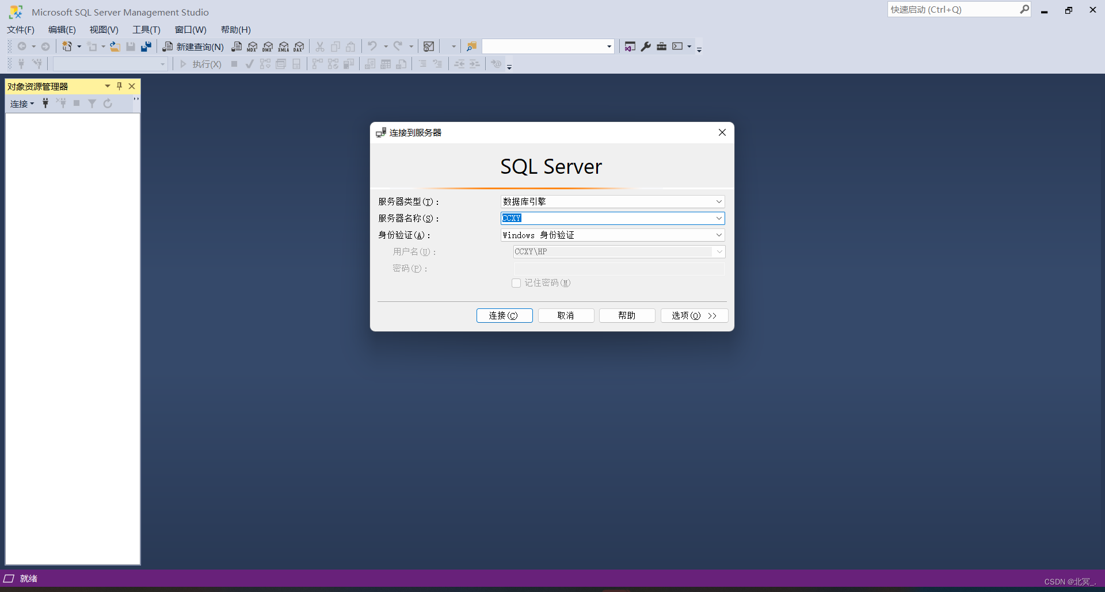Click the 就绪 status bar text
This screenshot has width=1105, height=592.
[28, 579]
